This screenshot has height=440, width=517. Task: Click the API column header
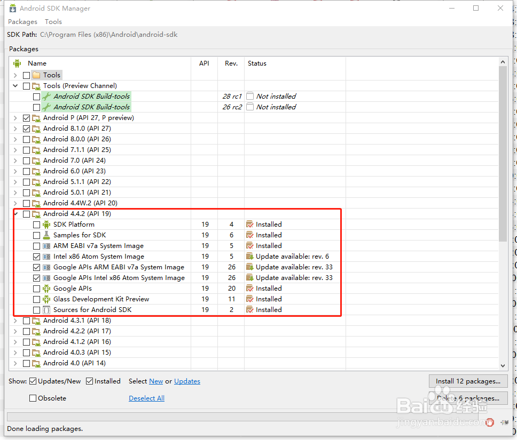pyautogui.click(x=204, y=63)
